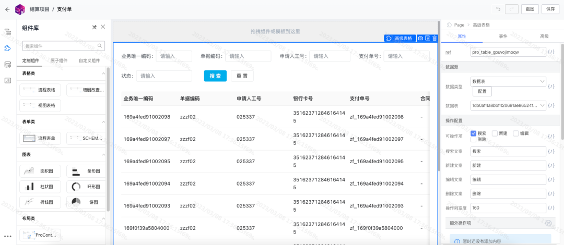The image size is (564, 245).
Task: Click the 配置 button under 数据类型
Action: pos(482,92)
